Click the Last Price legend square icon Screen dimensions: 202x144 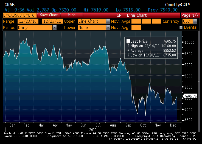pos(128,41)
